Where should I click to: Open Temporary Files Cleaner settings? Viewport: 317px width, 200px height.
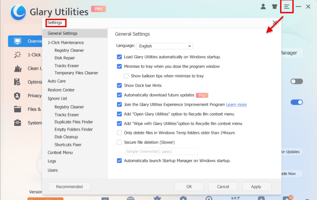click(76, 73)
